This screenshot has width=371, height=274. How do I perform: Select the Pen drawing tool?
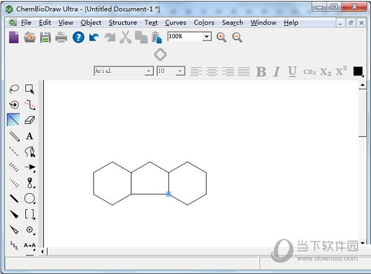[30, 152]
